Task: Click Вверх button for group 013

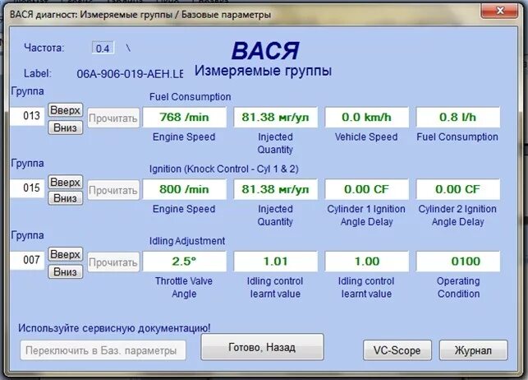Action: pyautogui.click(x=66, y=110)
